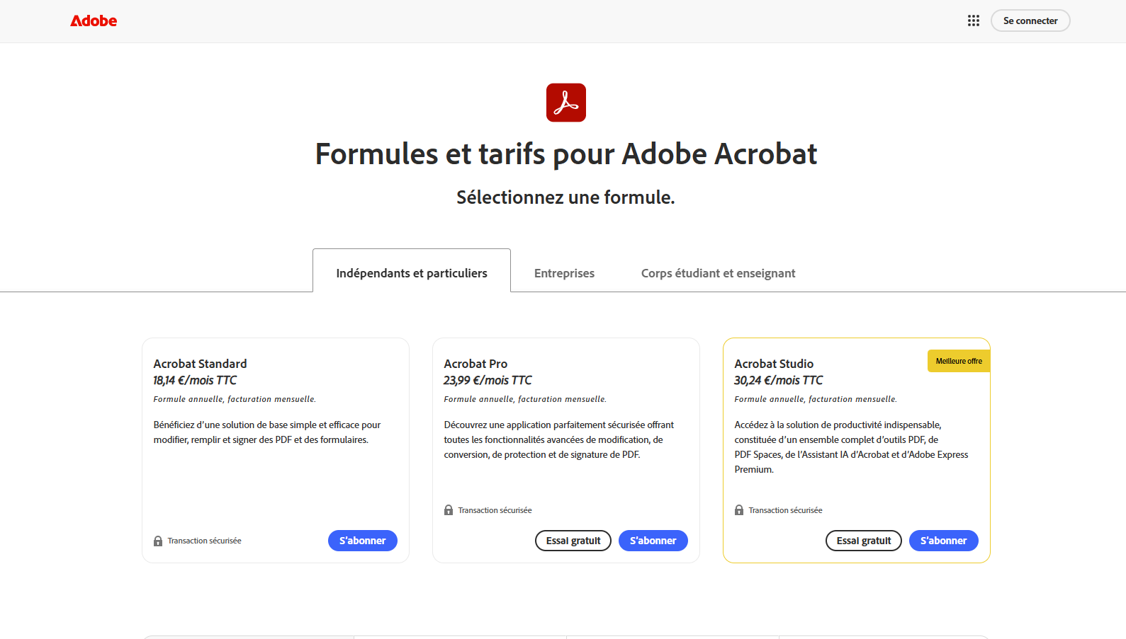Click the 18,14 €/mois TTC price
1126x639 pixels.
[x=195, y=380]
